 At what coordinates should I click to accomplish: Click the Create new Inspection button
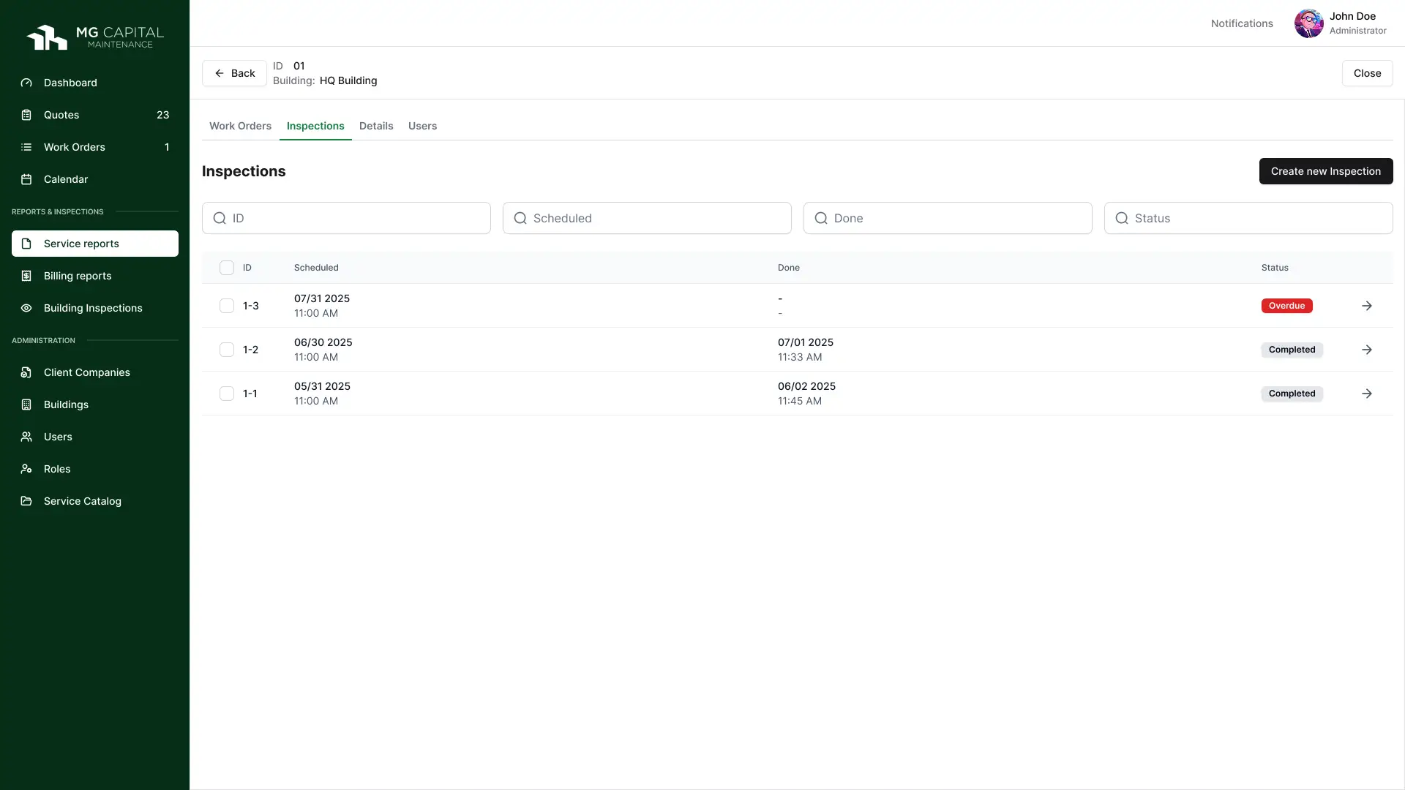(1325, 171)
